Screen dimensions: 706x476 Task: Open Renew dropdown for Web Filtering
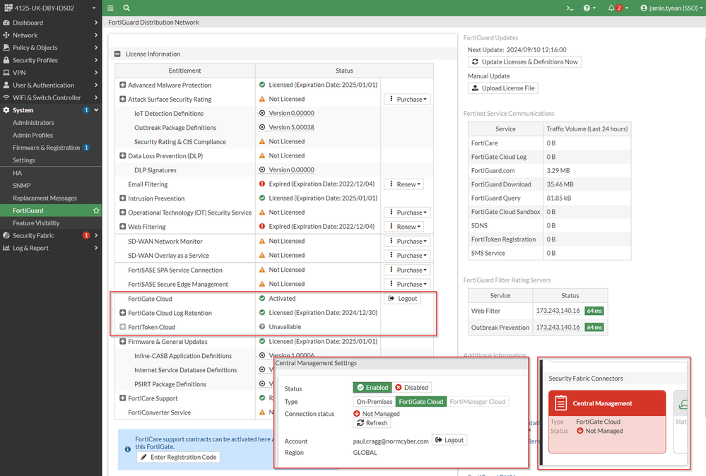pyautogui.click(x=404, y=227)
